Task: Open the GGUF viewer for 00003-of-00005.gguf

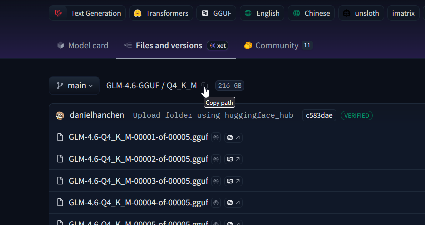Action: (x=233, y=181)
